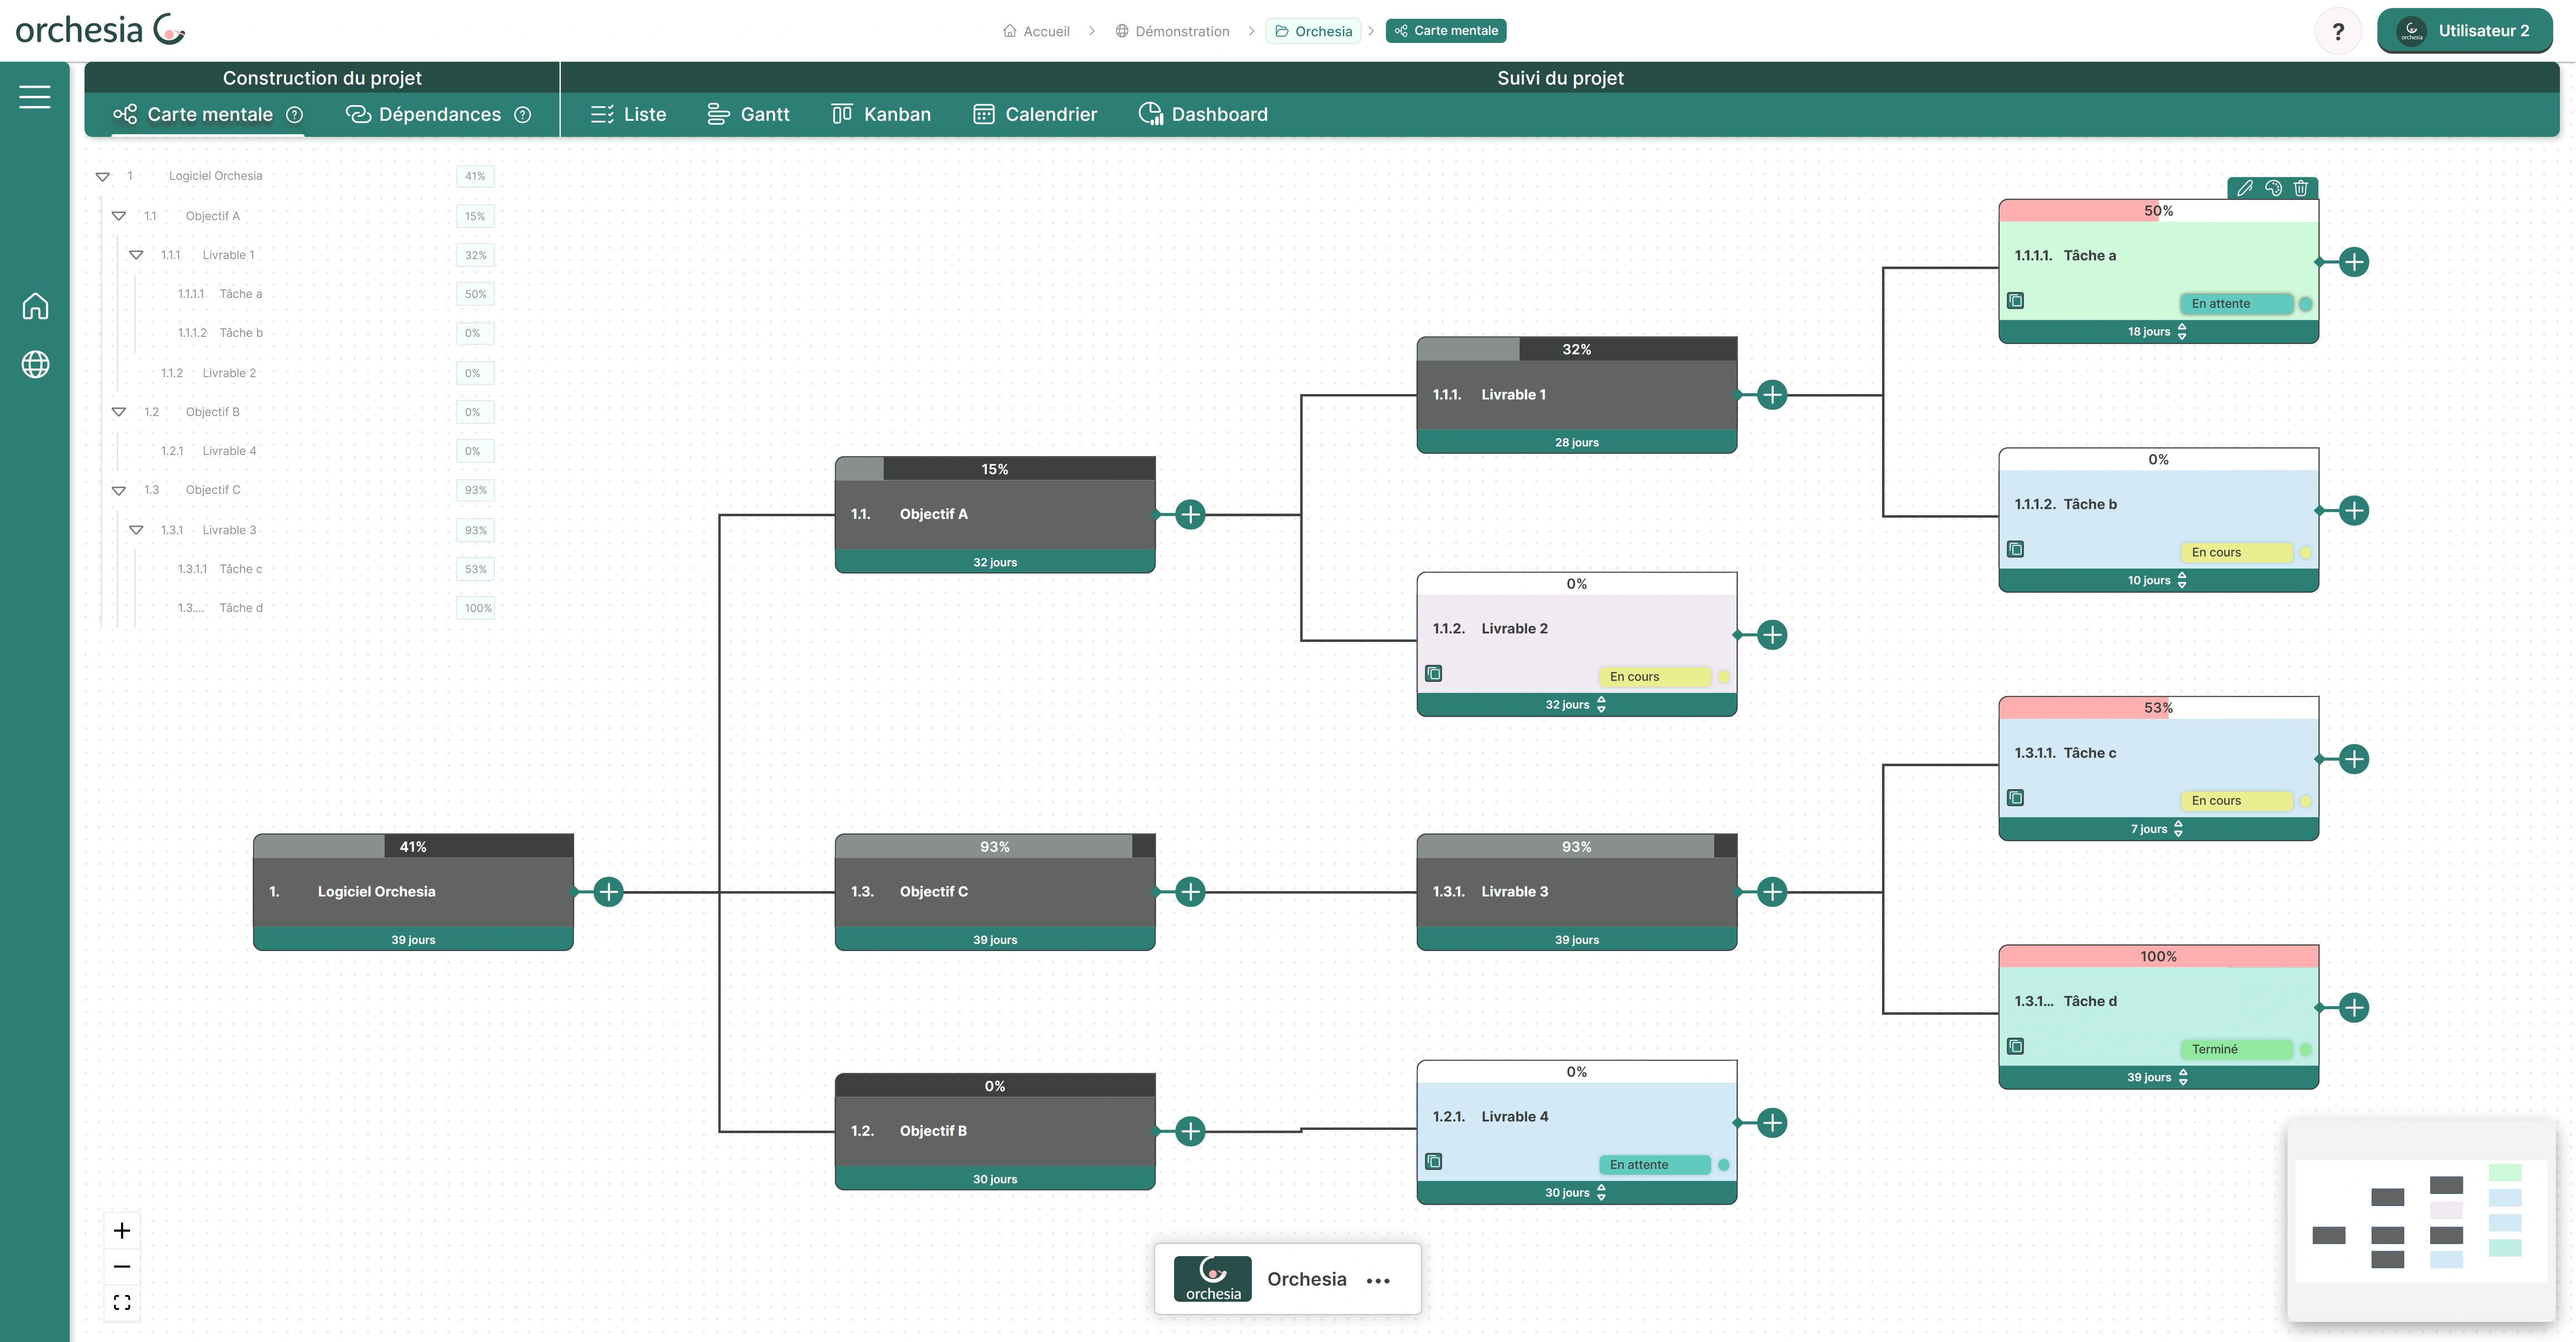Click the fit-to-screen icon below zoom controls

122,1302
